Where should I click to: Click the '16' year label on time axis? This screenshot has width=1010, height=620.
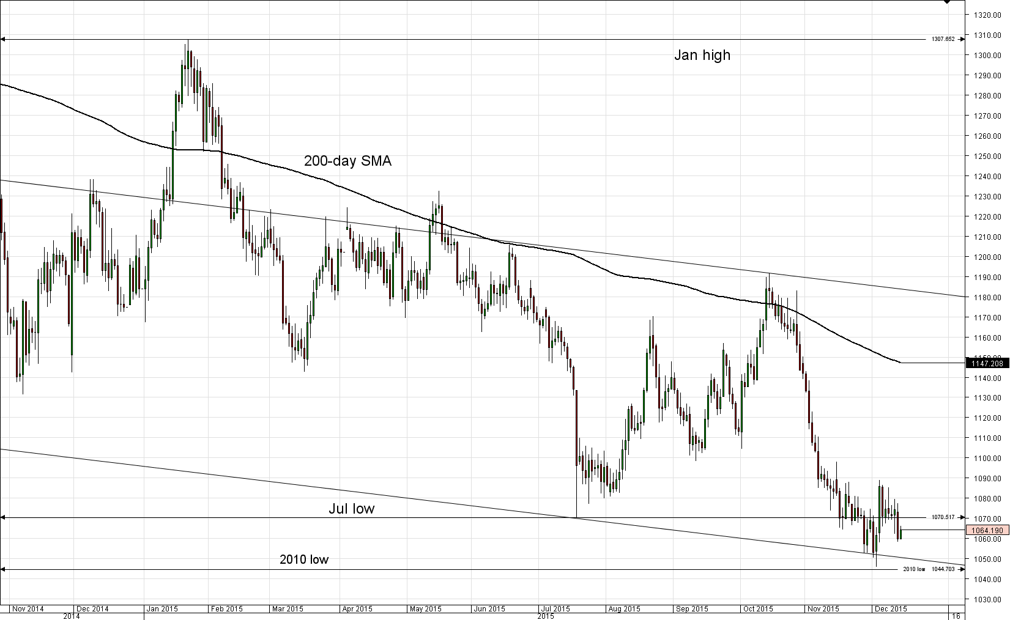click(956, 616)
